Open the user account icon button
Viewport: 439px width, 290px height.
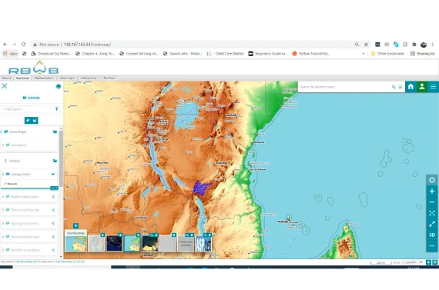click(x=422, y=87)
